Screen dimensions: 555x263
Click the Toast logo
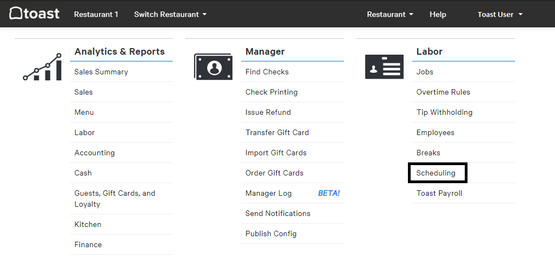tap(34, 14)
